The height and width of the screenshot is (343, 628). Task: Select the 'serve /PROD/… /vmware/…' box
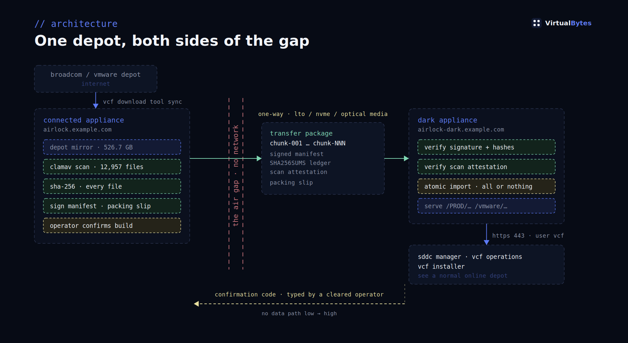486,206
